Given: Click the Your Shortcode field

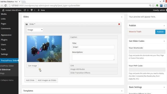Looking at the screenshot, I should [x=147, y=52].
